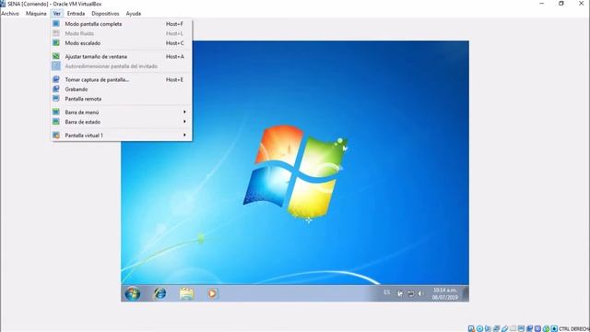This screenshot has width=590, height=332.
Task: Restore down the VirtualBox window
Action: [561, 4]
